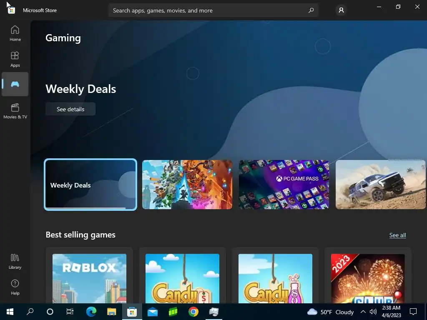Select the Minecraft Legends carousel thumbnail
Screen dimensions: 427x320
click(x=187, y=185)
